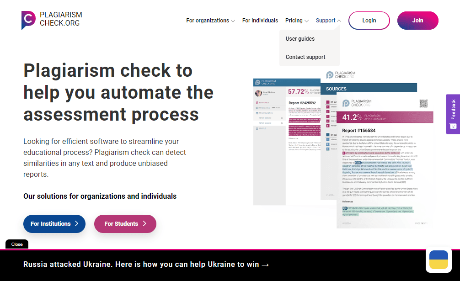Image resolution: width=460 pixels, height=281 pixels.
Task: Open the Pricing menu
Action: tap(294, 21)
